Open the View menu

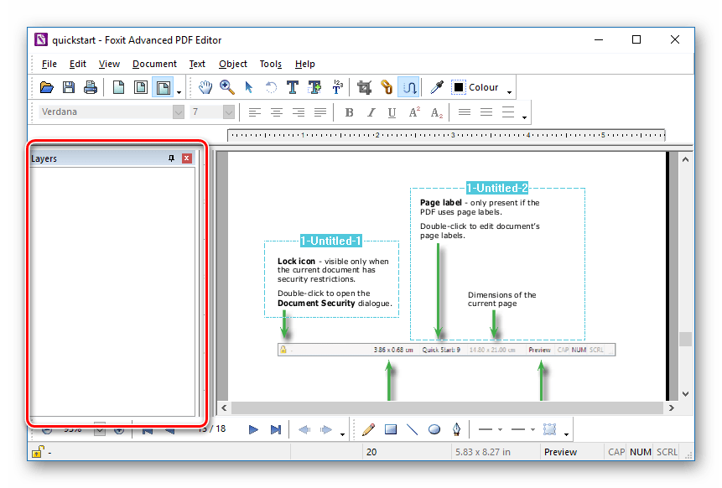(x=109, y=64)
